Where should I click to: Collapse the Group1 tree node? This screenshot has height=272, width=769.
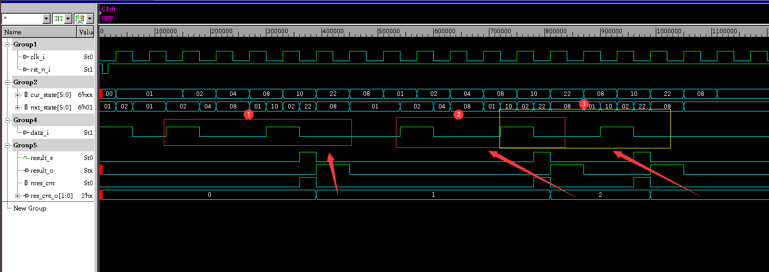(8, 44)
